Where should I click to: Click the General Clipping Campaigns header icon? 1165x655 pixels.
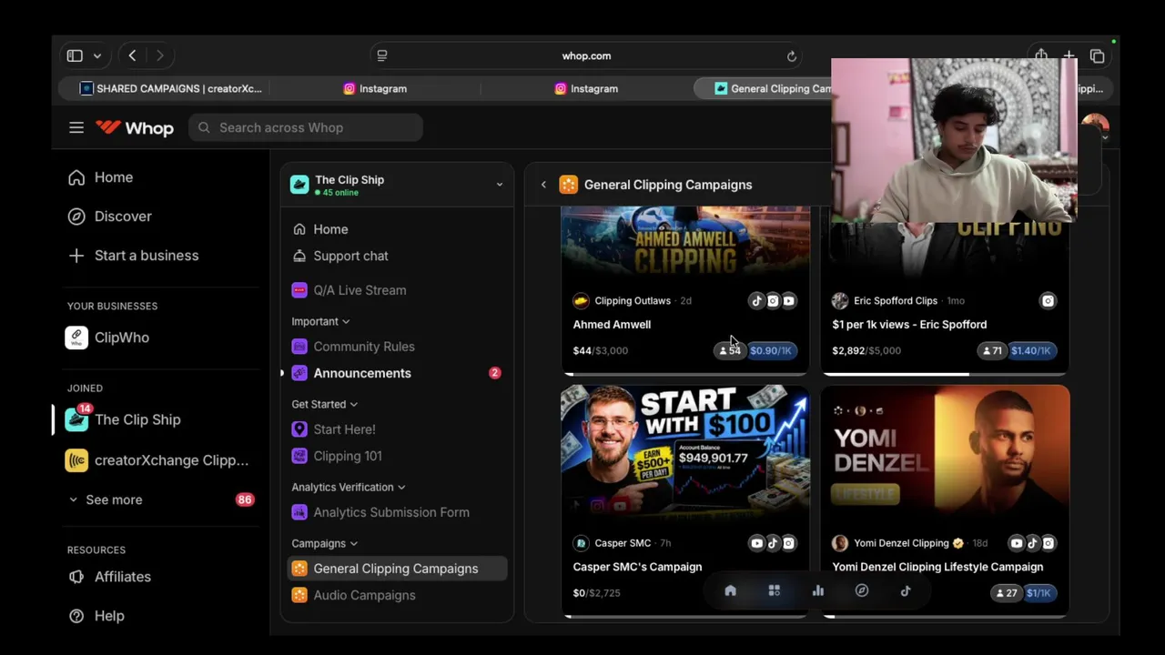coord(568,185)
